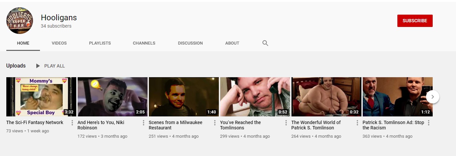Open Patrick S. Tomlinson Ad: Stop the Racism title
This screenshot has height=156, width=456.
393,125
